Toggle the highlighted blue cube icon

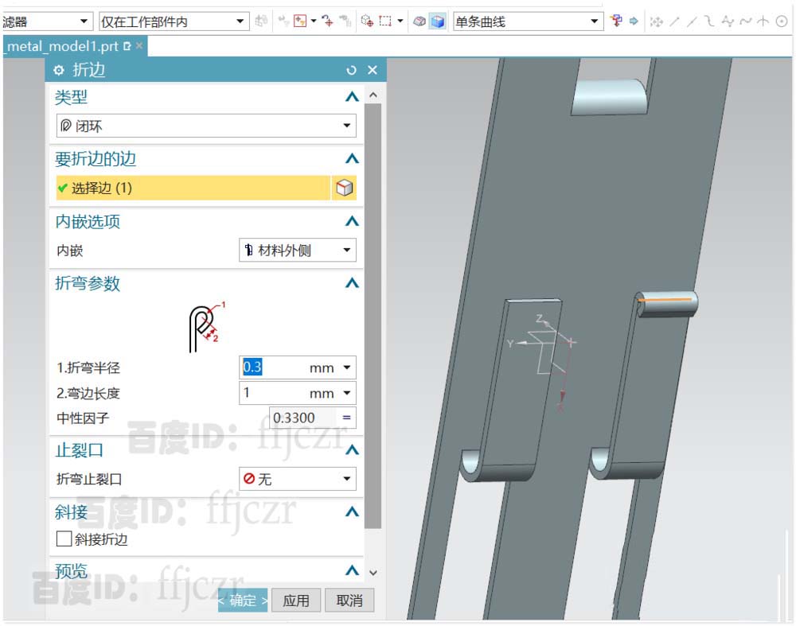(437, 21)
